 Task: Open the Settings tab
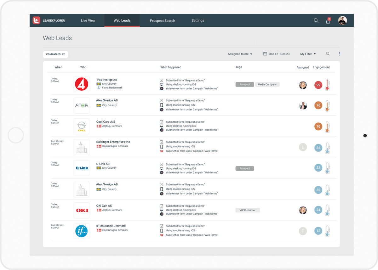[x=198, y=20]
